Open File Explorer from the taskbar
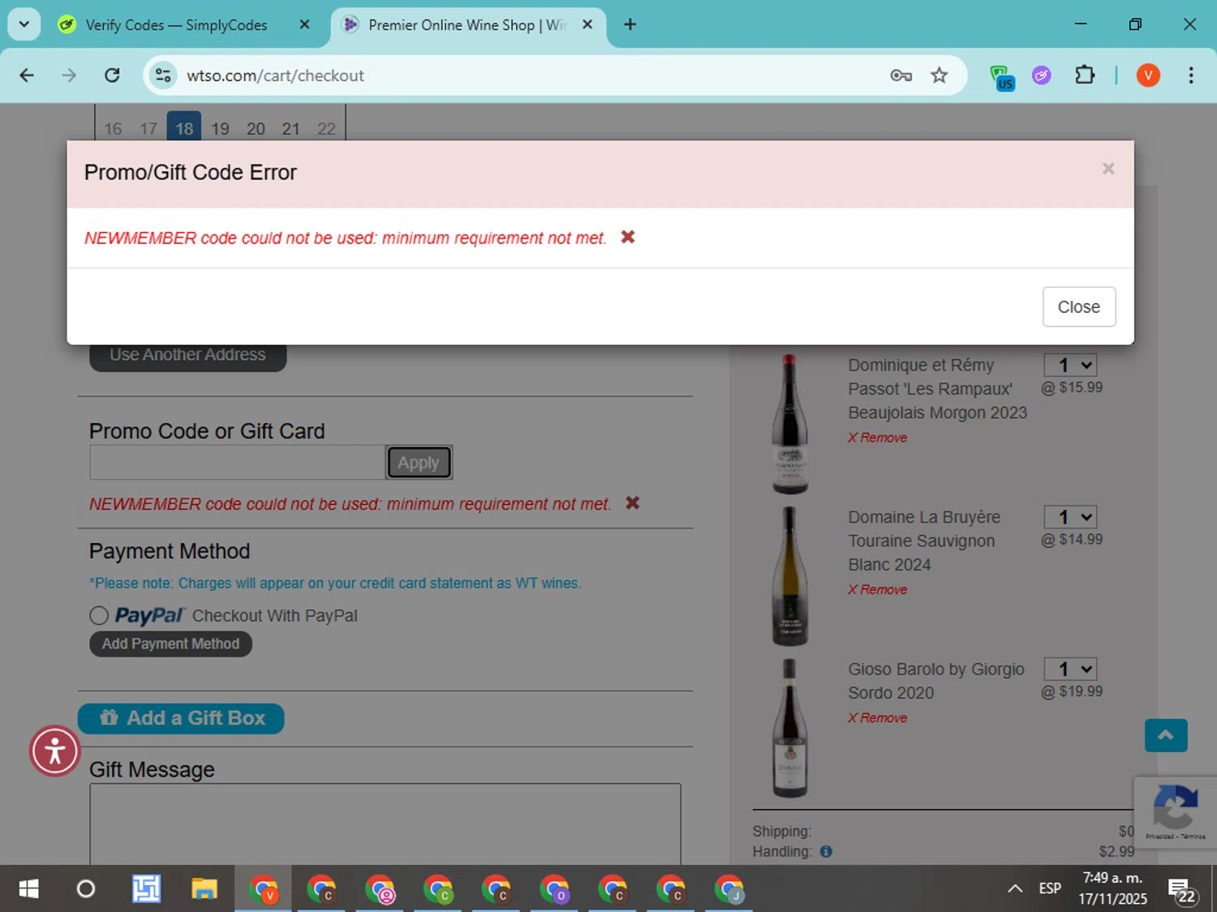 pyautogui.click(x=204, y=889)
